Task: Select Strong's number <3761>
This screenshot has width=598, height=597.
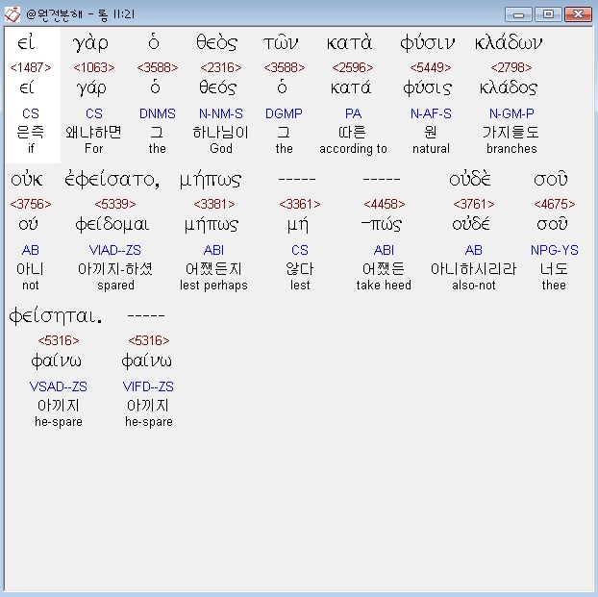Action: coord(474,204)
